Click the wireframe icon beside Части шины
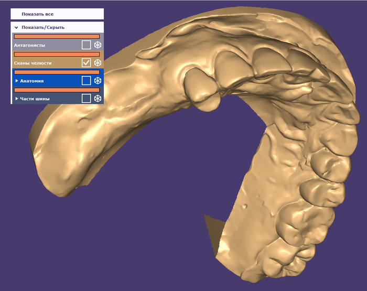Viewport: 367px width, 291px height. [x=98, y=99]
